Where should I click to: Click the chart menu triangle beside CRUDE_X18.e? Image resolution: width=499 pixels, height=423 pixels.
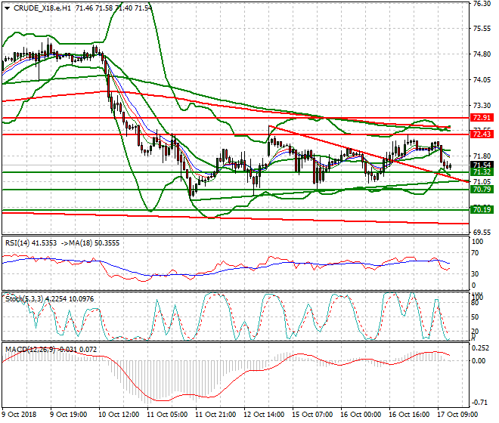(x=7, y=8)
